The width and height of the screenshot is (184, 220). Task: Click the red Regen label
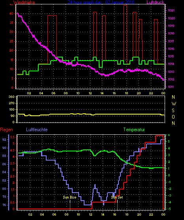[x=6, y=130]
